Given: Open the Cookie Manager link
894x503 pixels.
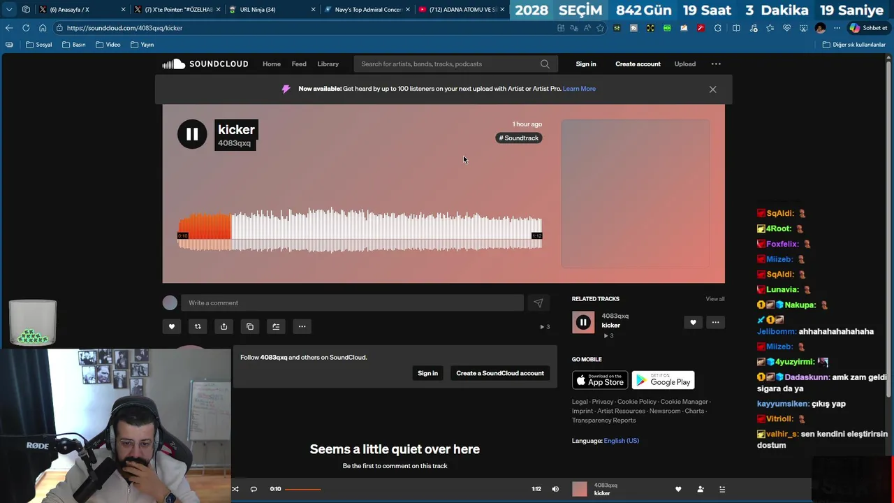Looking at the screenshot, I should pyautogui.click(x=684, y=402).
